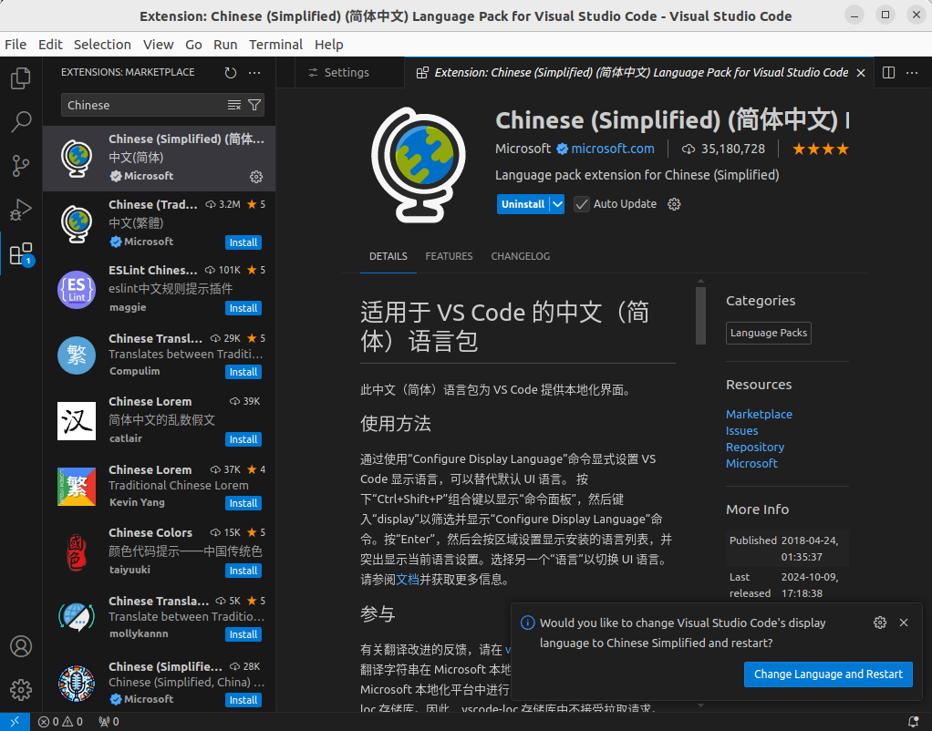Image resolution: width=932 pixels, height=731 pixels.
Task: Click the details pane vertical scrollbar
Action: (700, 315)
